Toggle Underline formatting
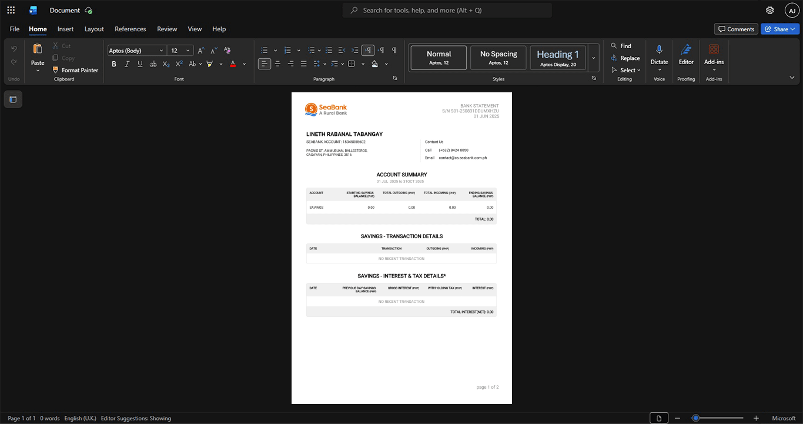This screenshot has height=424, width=803. tap(140, 64)
